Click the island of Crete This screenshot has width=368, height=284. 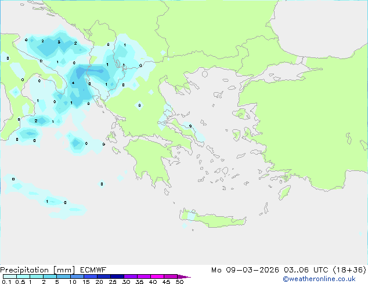(213, 219)
